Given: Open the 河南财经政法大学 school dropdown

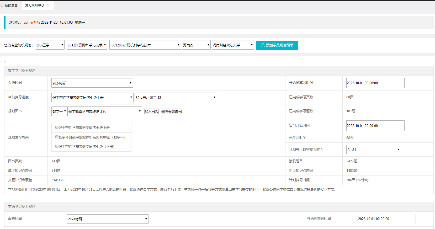Looking at the screenshot, I should pos(233,45).
